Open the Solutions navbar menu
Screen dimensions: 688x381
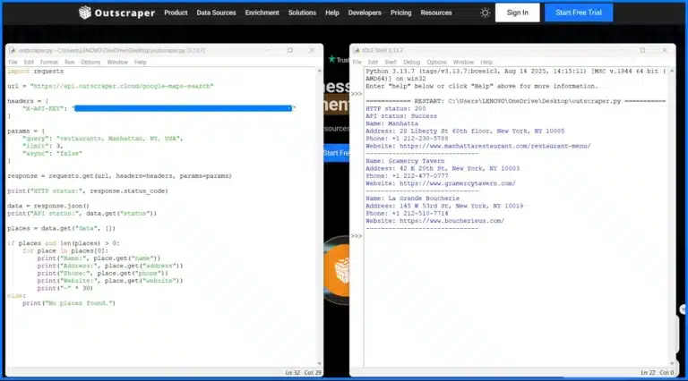[x=302, y=13]
